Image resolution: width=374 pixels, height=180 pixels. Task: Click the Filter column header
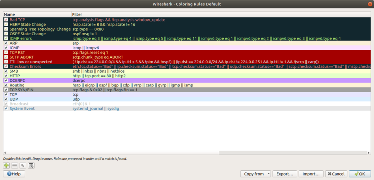coord(221,15)
